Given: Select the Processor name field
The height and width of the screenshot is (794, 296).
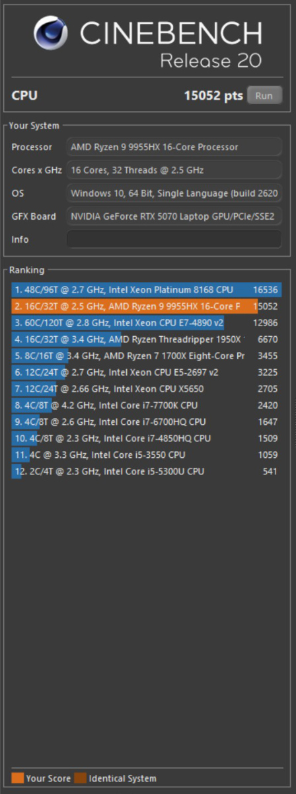Looking at the screenshot, I should click(174, 146).
